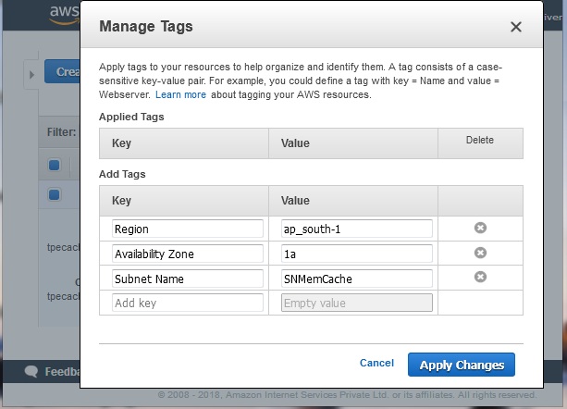Screen dimensions: 567x409
Task: Remove the Subnet Name tag row
Action: click(480, 277)
